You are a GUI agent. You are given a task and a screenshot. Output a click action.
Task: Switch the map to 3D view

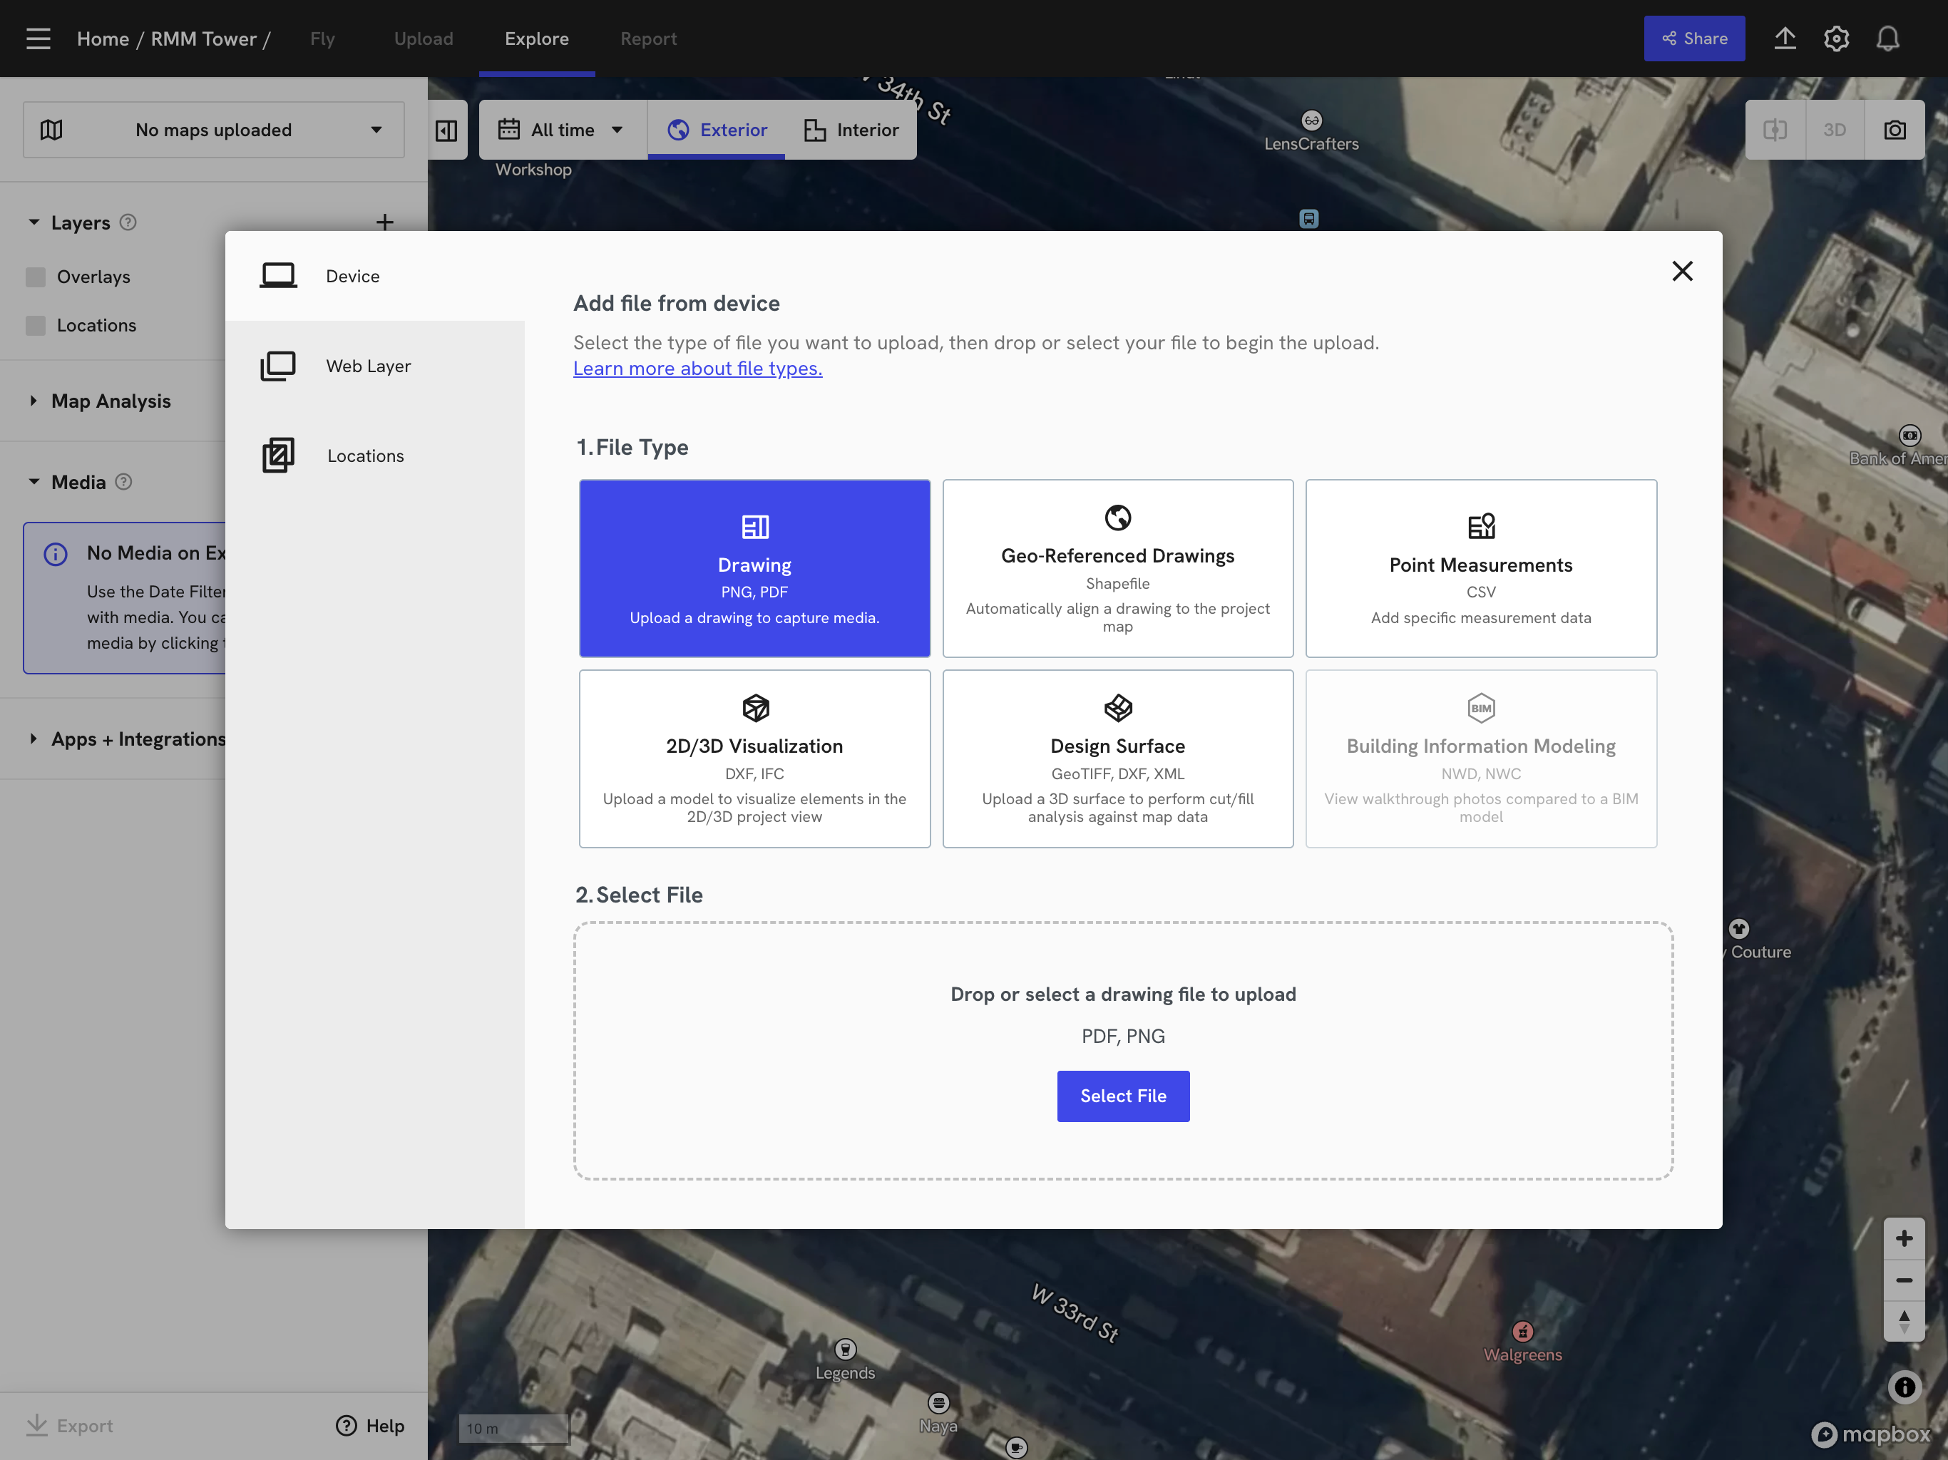coord(1835,130)
